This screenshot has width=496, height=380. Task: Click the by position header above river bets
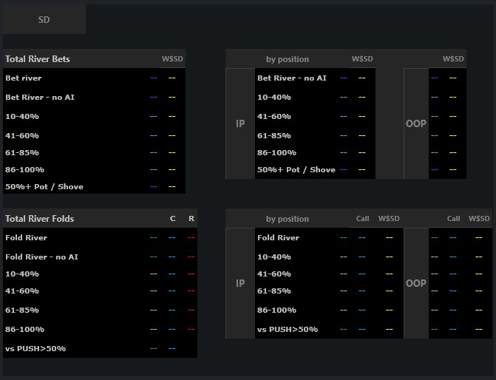coord(288,59)
